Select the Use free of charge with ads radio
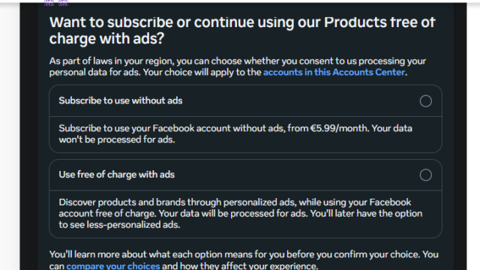The width and height of the screenshot is (480, 270). pyautogui.click(x=425, y=175)
